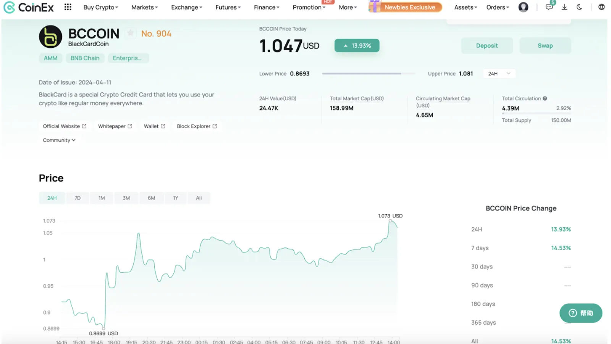Expand the More menu
Image resolution: width=611 pixels, height=344 pixels.
point(348,7)
